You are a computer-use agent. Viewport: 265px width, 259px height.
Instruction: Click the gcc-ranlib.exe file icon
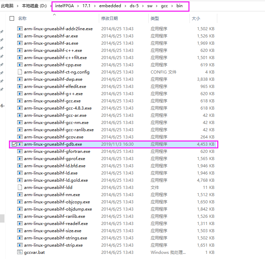tap(20, 130)
